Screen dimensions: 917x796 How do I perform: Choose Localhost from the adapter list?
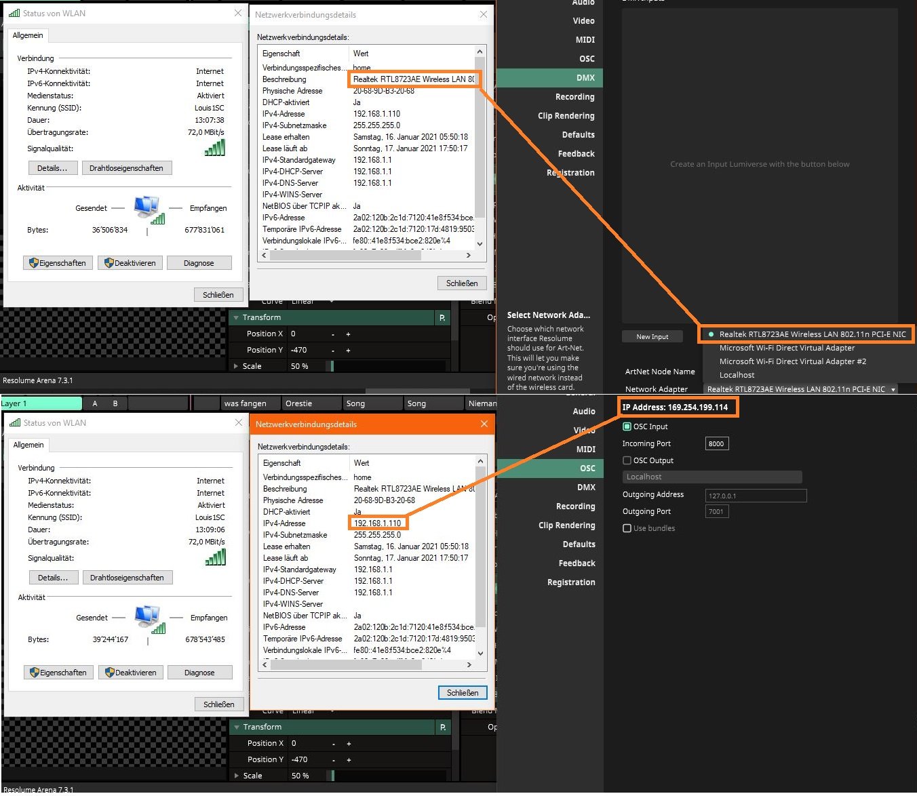click(737, 375)
